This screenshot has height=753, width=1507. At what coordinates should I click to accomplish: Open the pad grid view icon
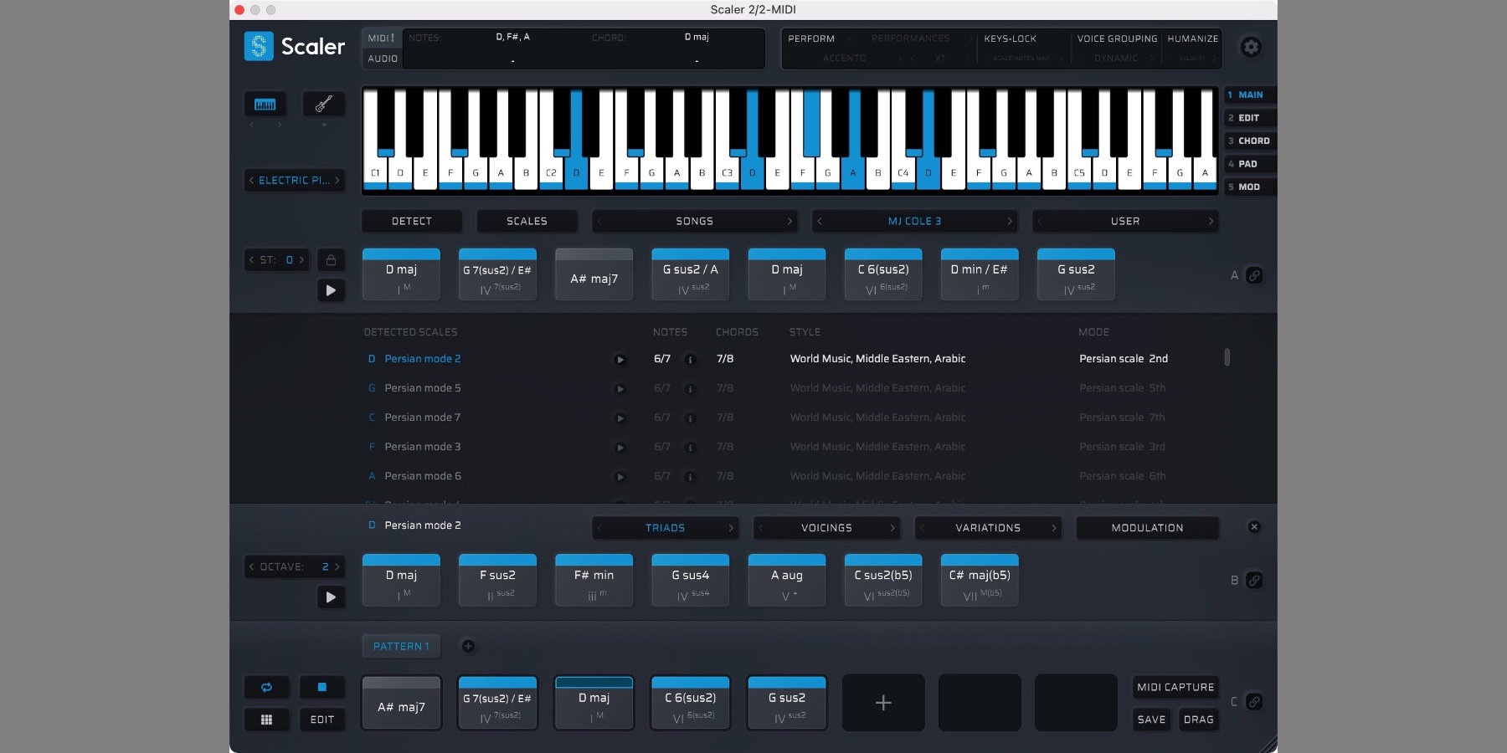click(x=266, y=720)
